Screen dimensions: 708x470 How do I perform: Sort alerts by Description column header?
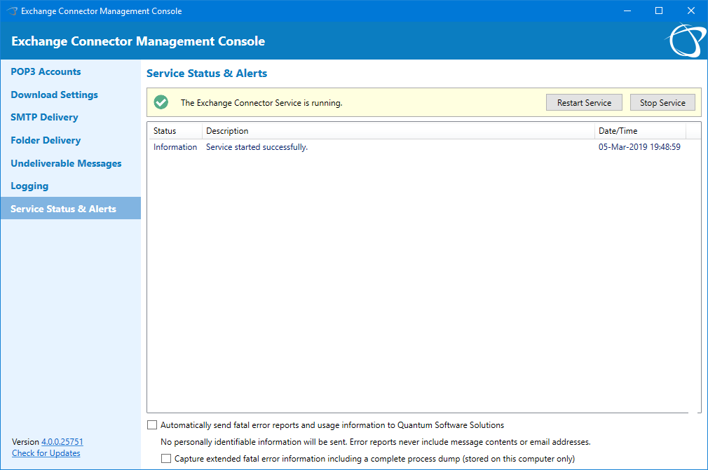click(x=227, y=131)
